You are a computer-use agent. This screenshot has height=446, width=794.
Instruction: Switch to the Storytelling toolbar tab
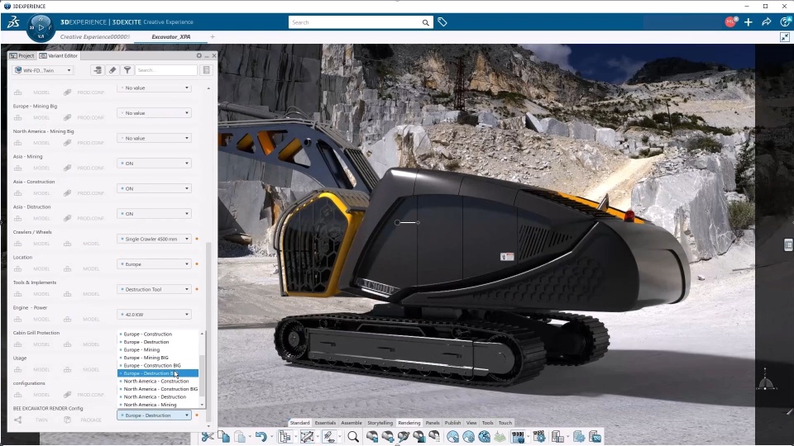tap(380, 423)
